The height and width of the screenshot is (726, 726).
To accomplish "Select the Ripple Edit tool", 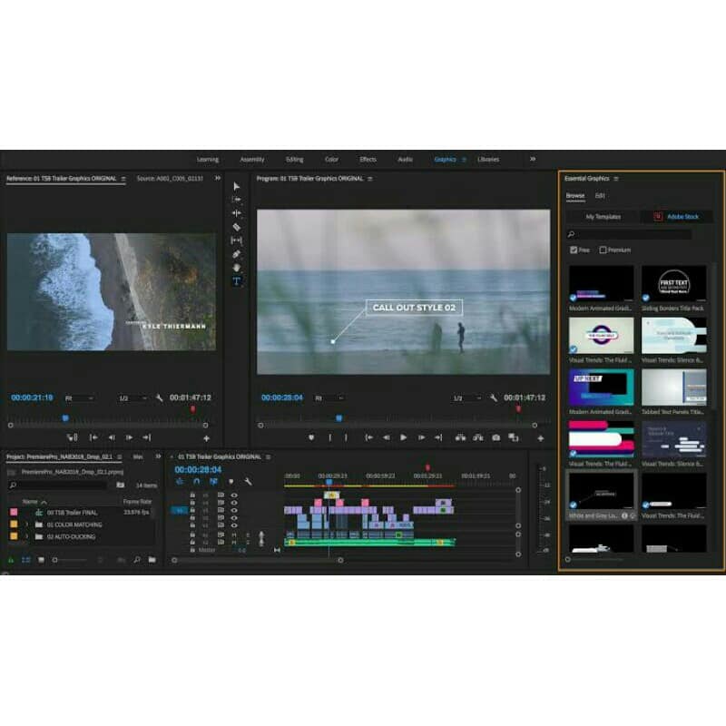I will (x=237, y=213).
